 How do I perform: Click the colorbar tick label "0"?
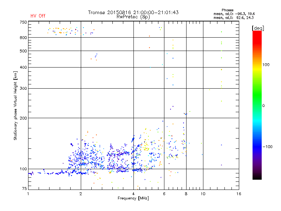(x=263, y=106)
